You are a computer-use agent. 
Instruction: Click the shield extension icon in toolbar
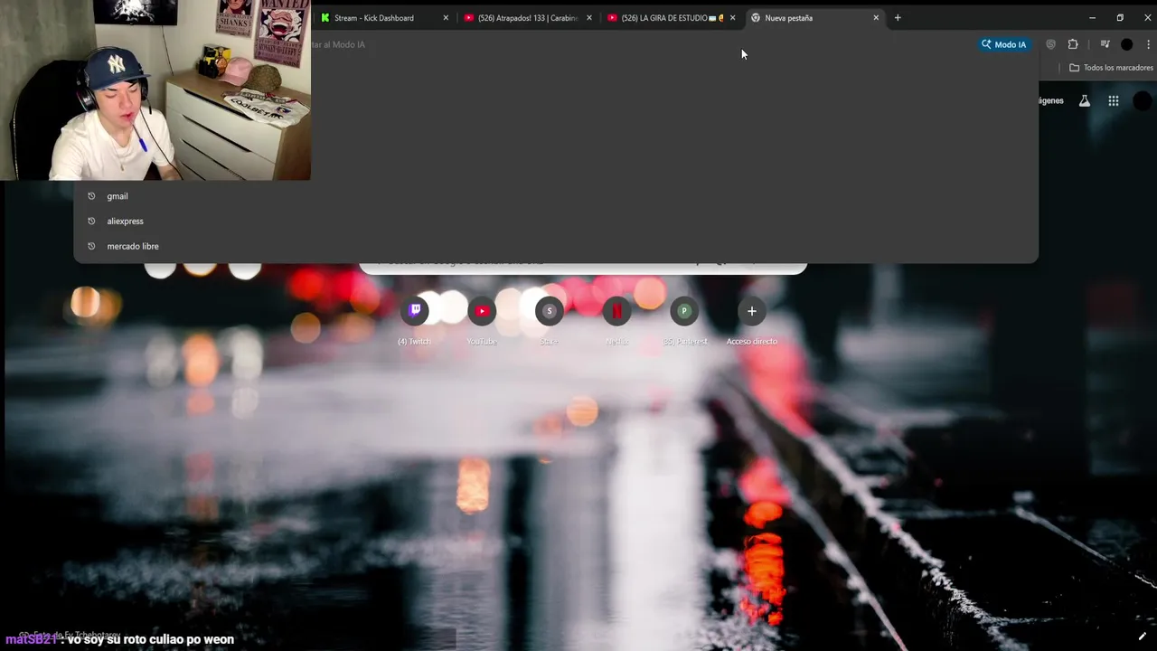(1050, 44)
